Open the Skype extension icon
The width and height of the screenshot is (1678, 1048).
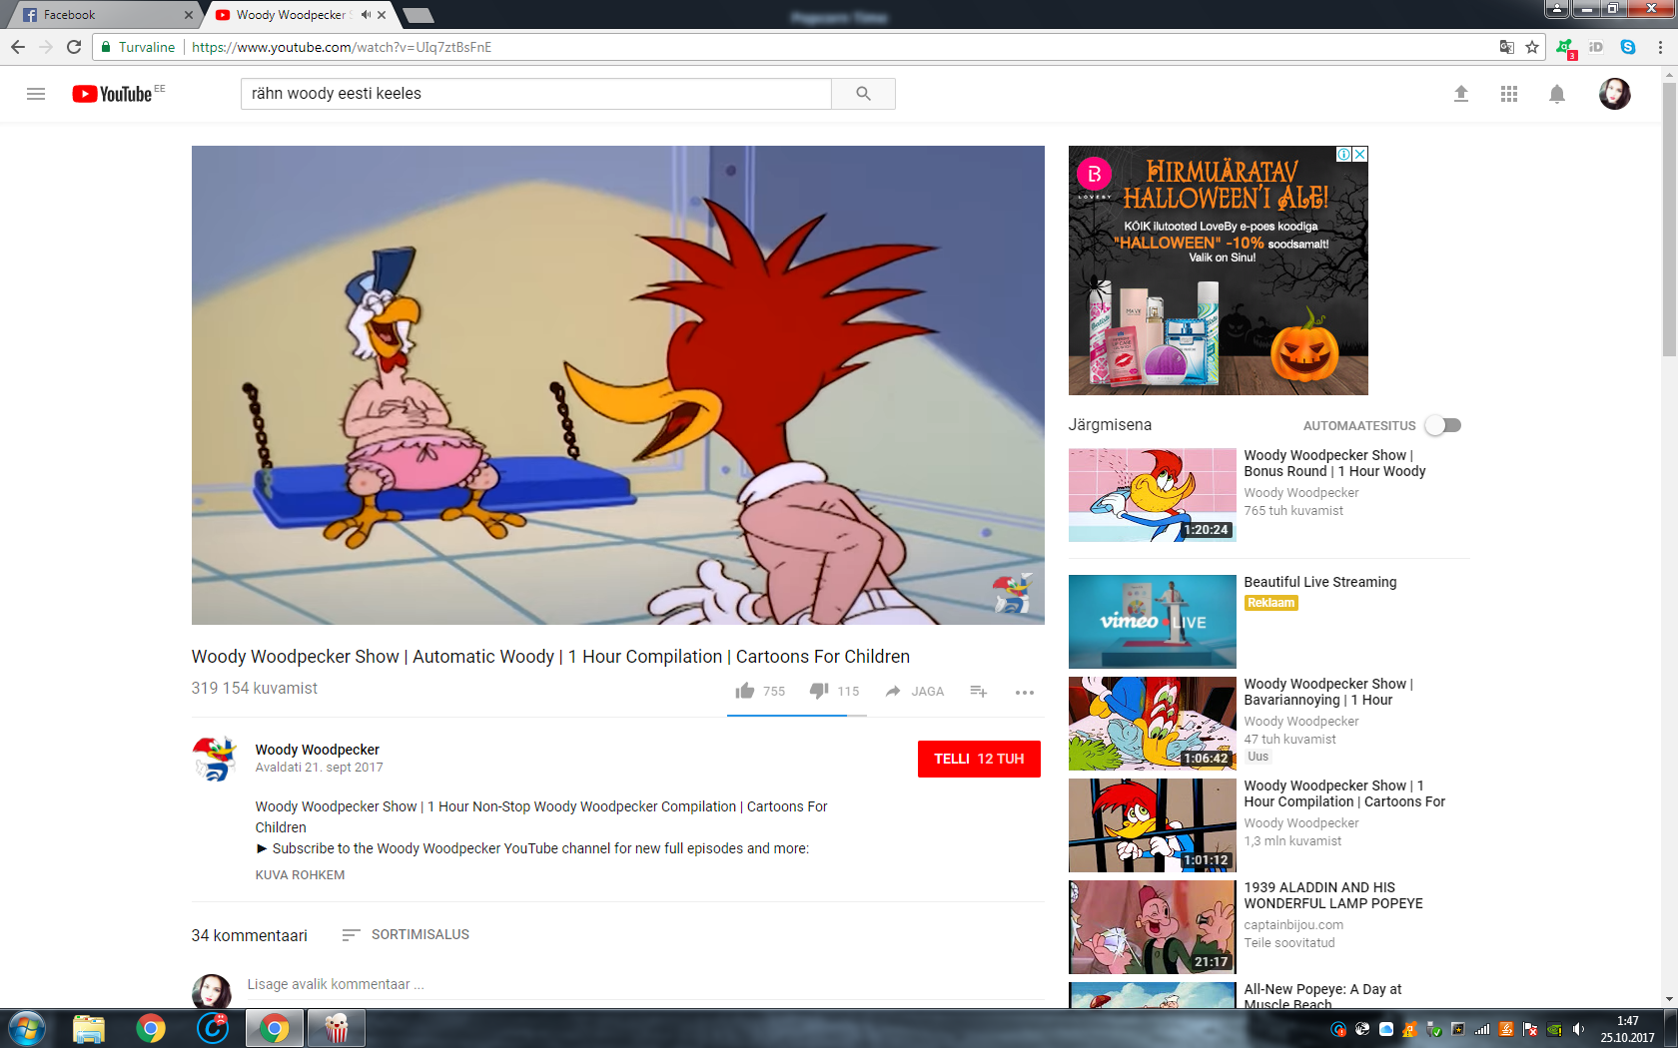pyautogui.click(x=1628, y=47)
